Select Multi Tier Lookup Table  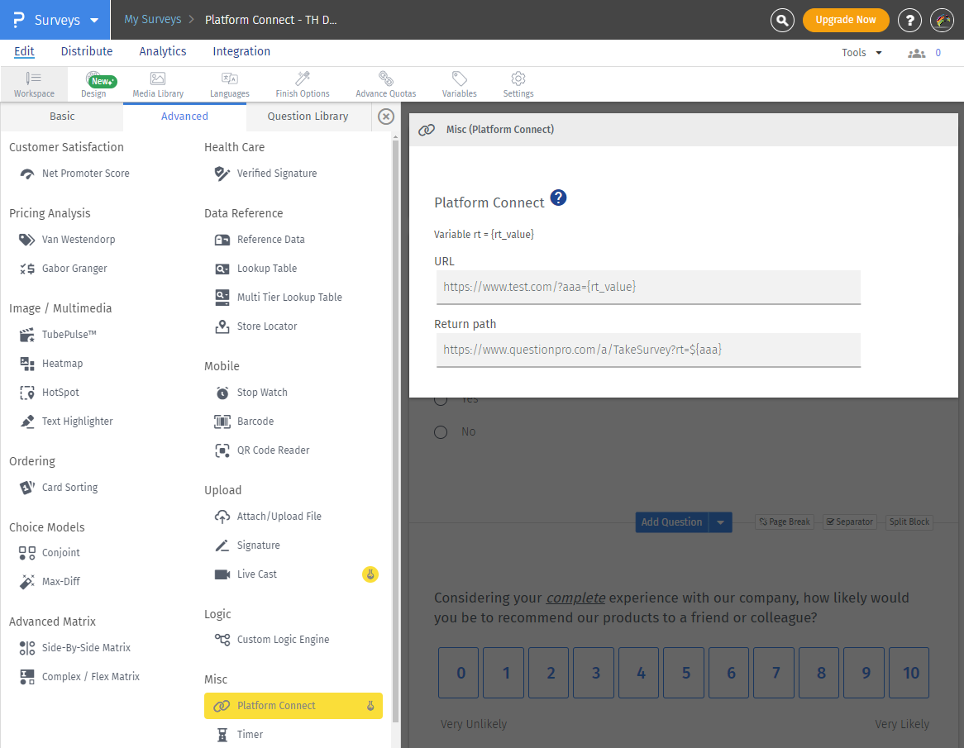coord(278,297)
